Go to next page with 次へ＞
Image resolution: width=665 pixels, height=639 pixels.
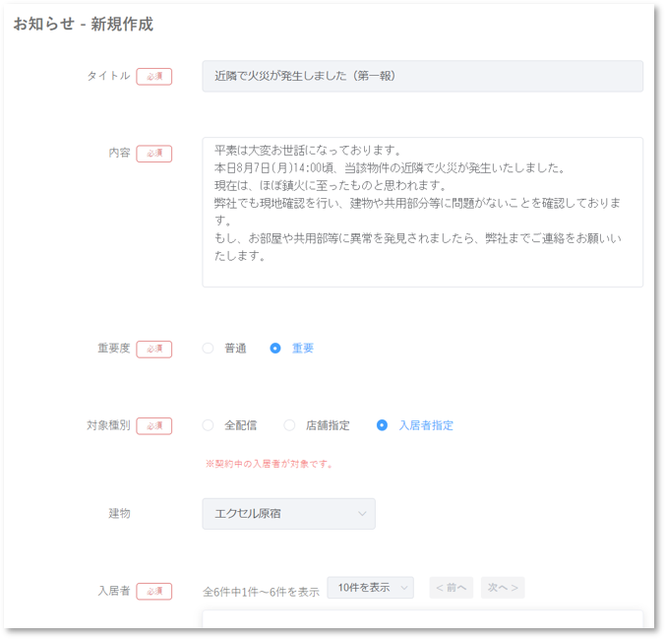click(x=503, y=588)
